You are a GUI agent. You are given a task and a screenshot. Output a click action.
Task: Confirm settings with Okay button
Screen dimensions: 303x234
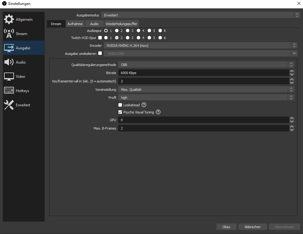(x=226, y=227)
